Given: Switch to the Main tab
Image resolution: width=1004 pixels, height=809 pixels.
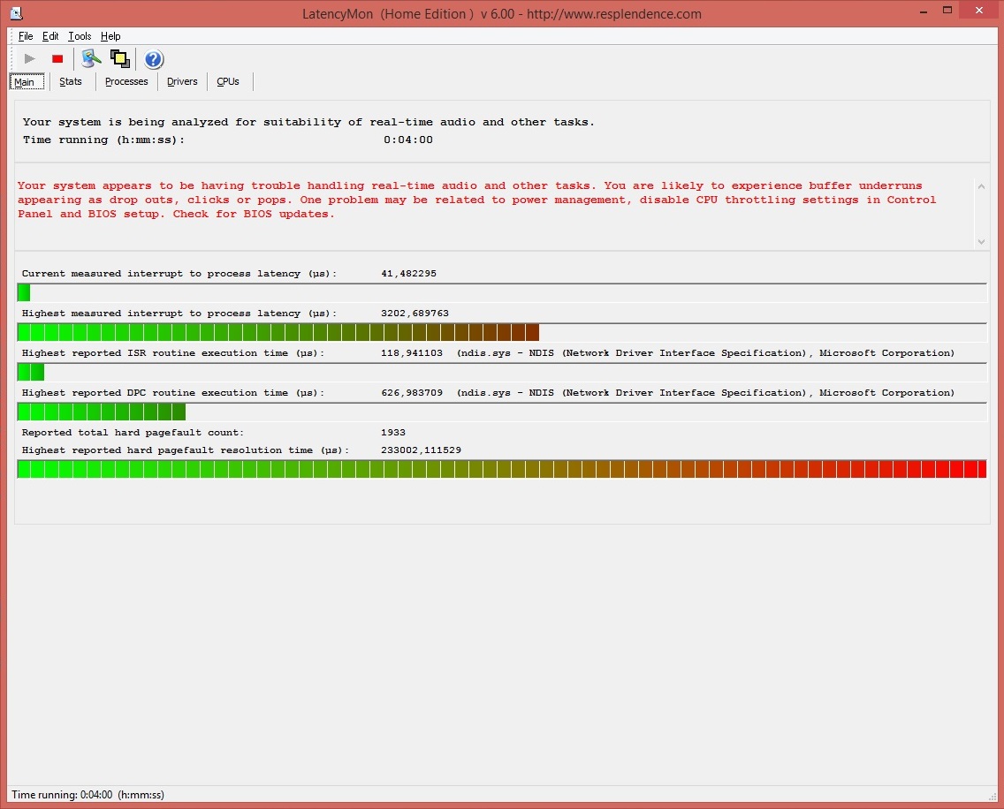Looking at the screenshot, I should point(27,82).
